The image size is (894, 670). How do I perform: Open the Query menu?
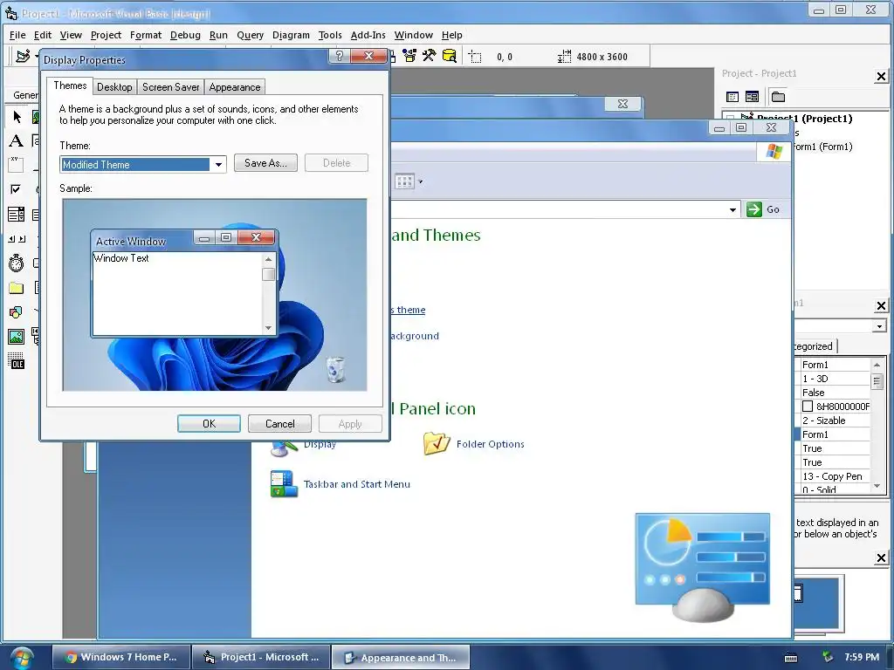click(250, 35)
